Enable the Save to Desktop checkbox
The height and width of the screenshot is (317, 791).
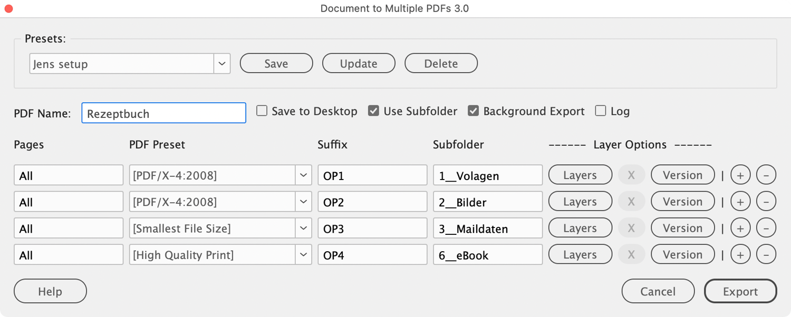coord(262,111)
